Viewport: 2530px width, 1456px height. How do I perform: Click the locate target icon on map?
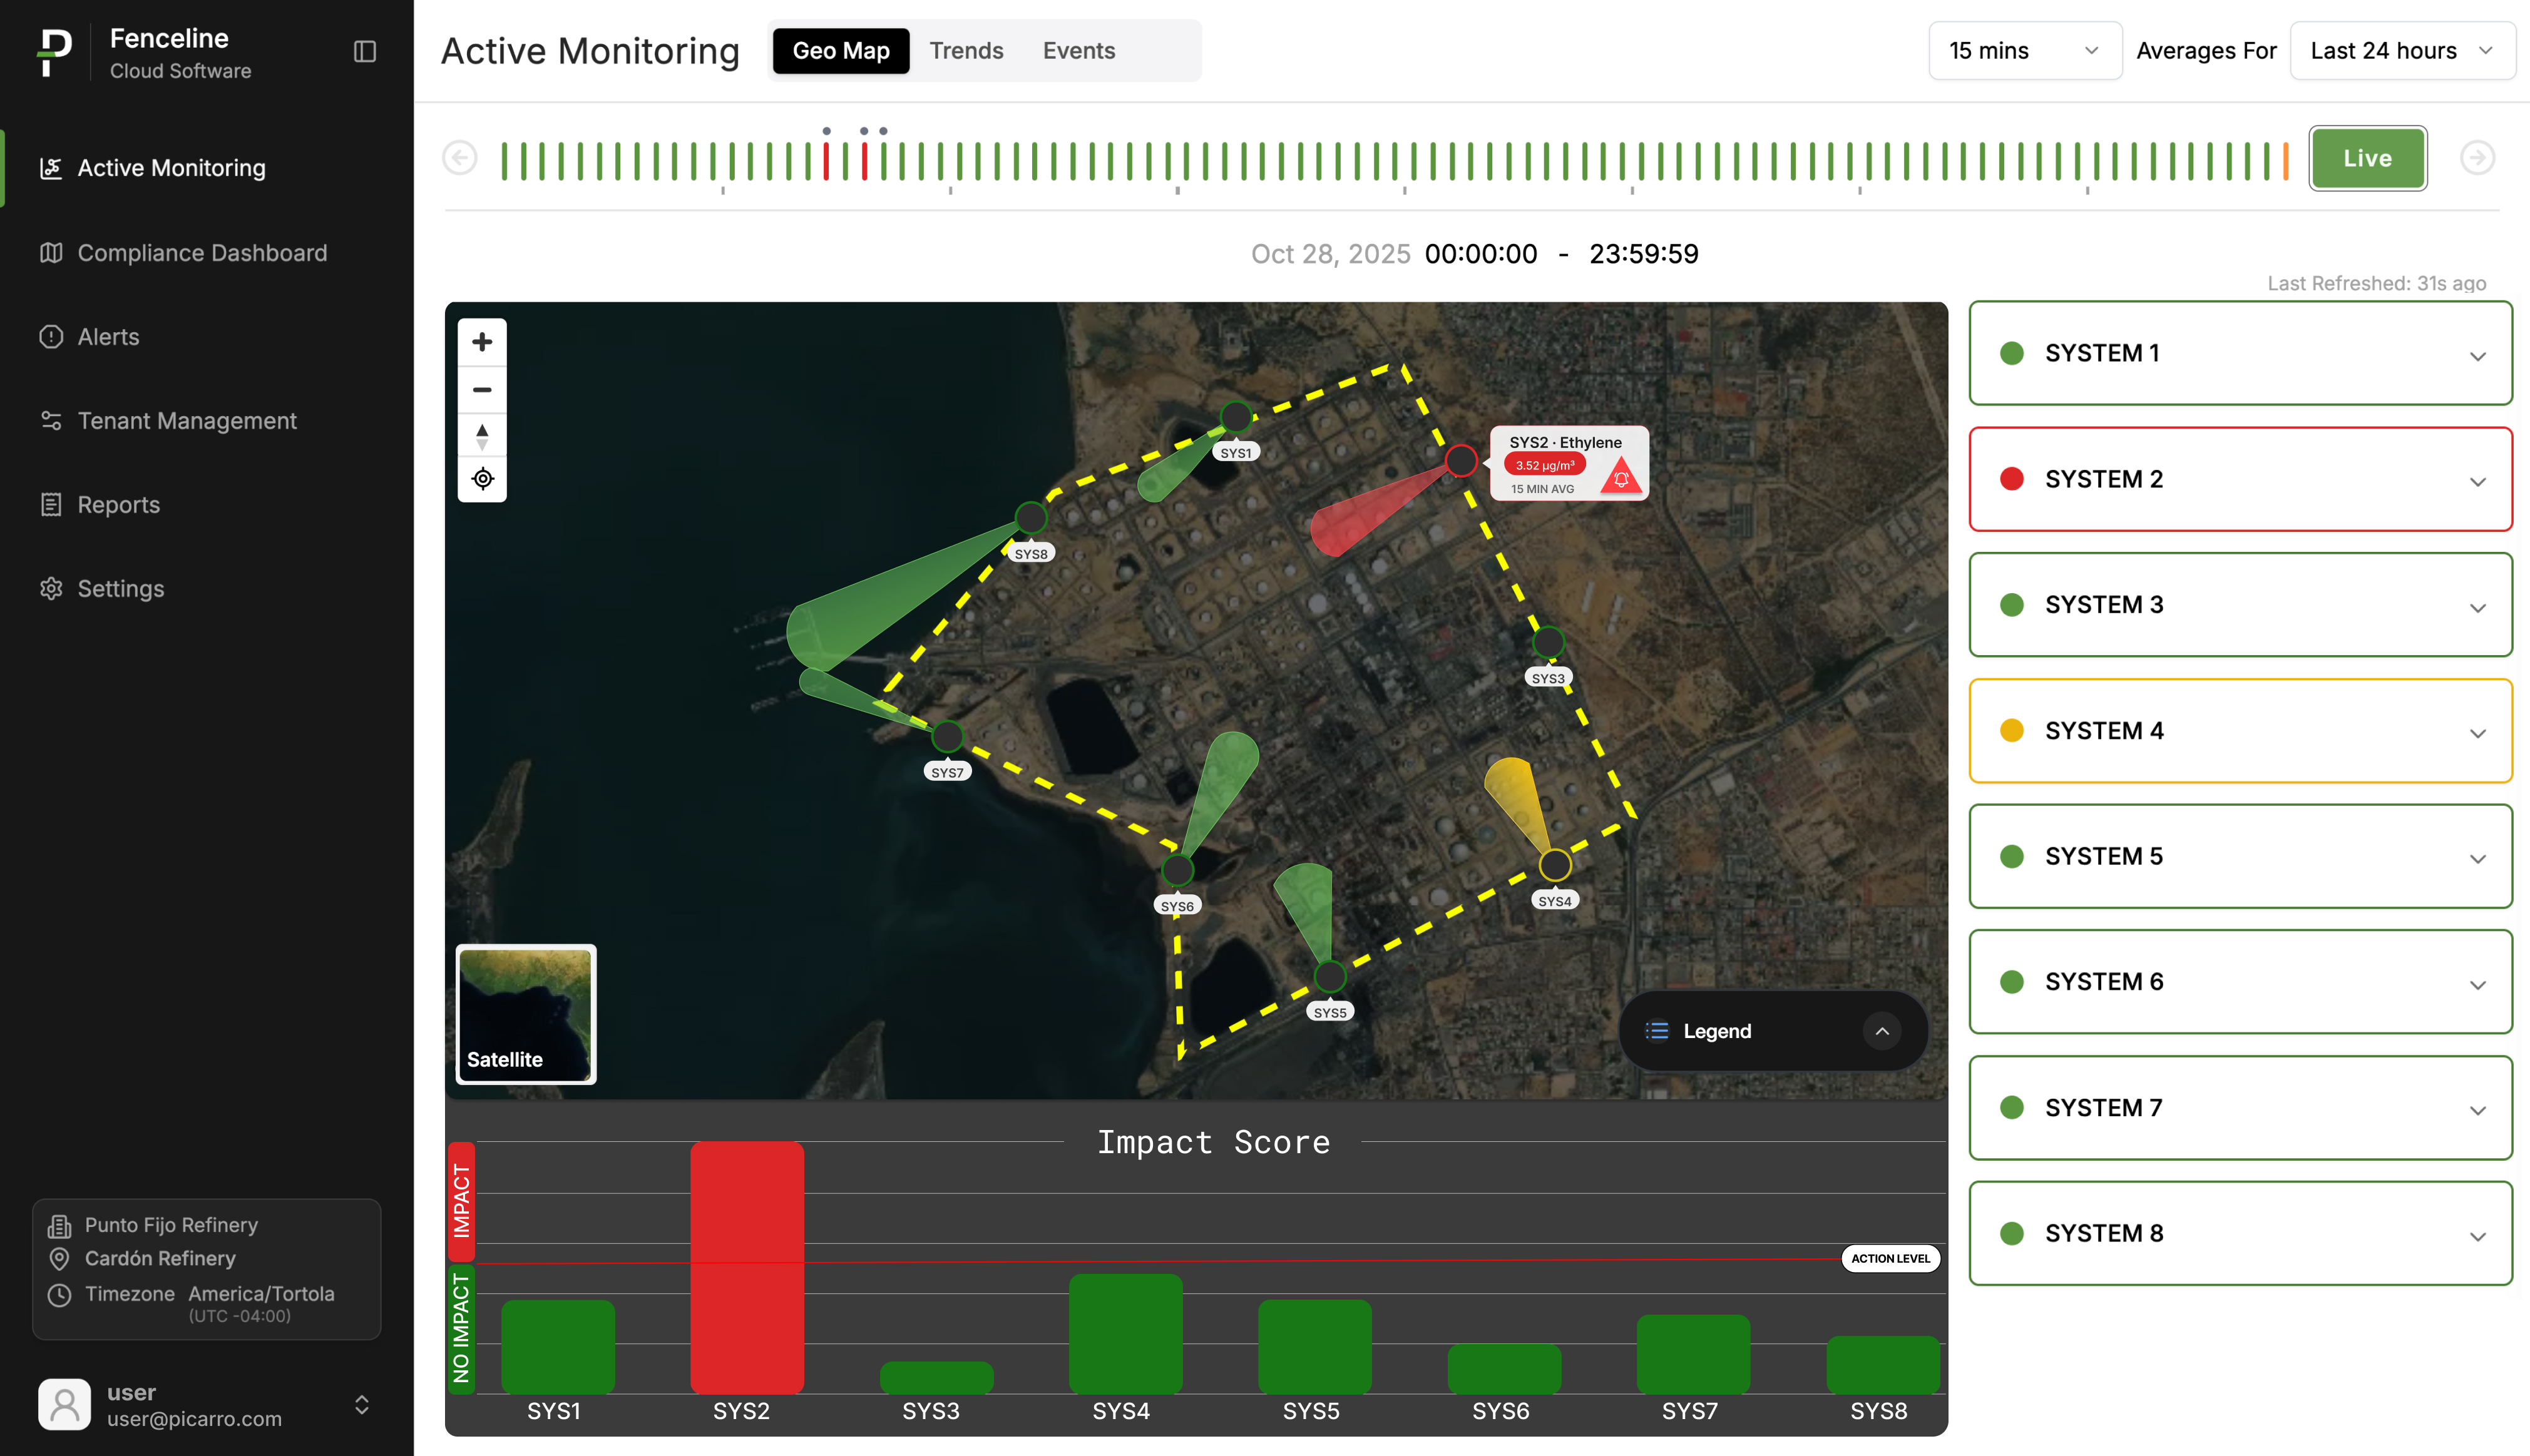482,479
